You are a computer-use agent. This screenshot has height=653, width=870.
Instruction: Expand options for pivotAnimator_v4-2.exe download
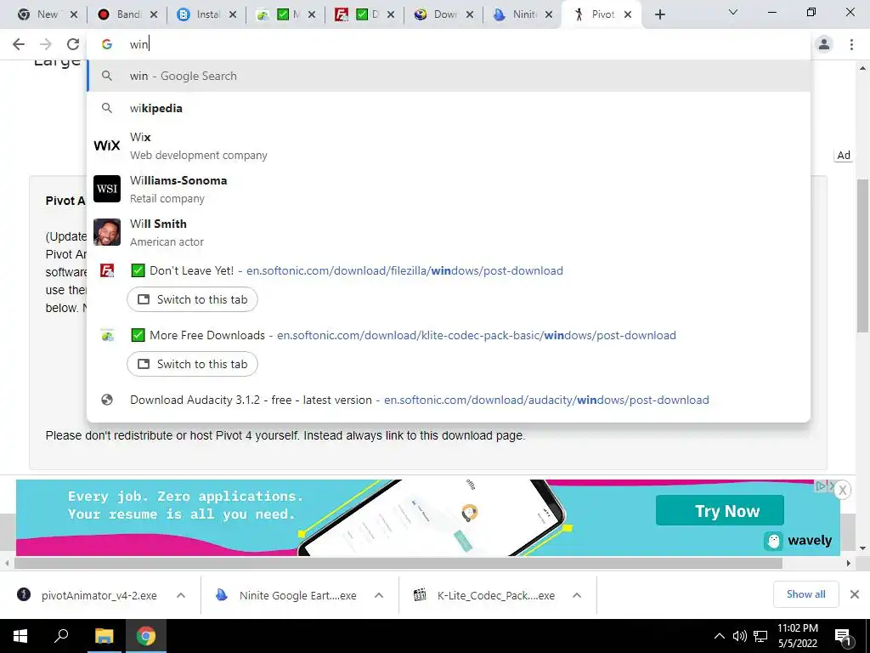pyautogui.click(x=181, y=595)
